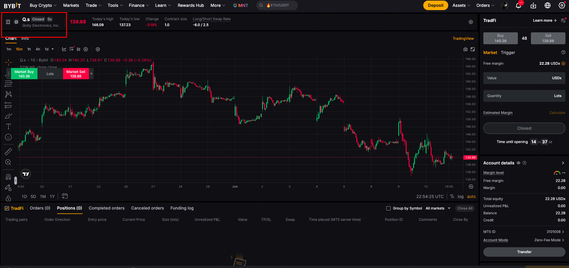Open the language globe selector

(x=548, y=5)
